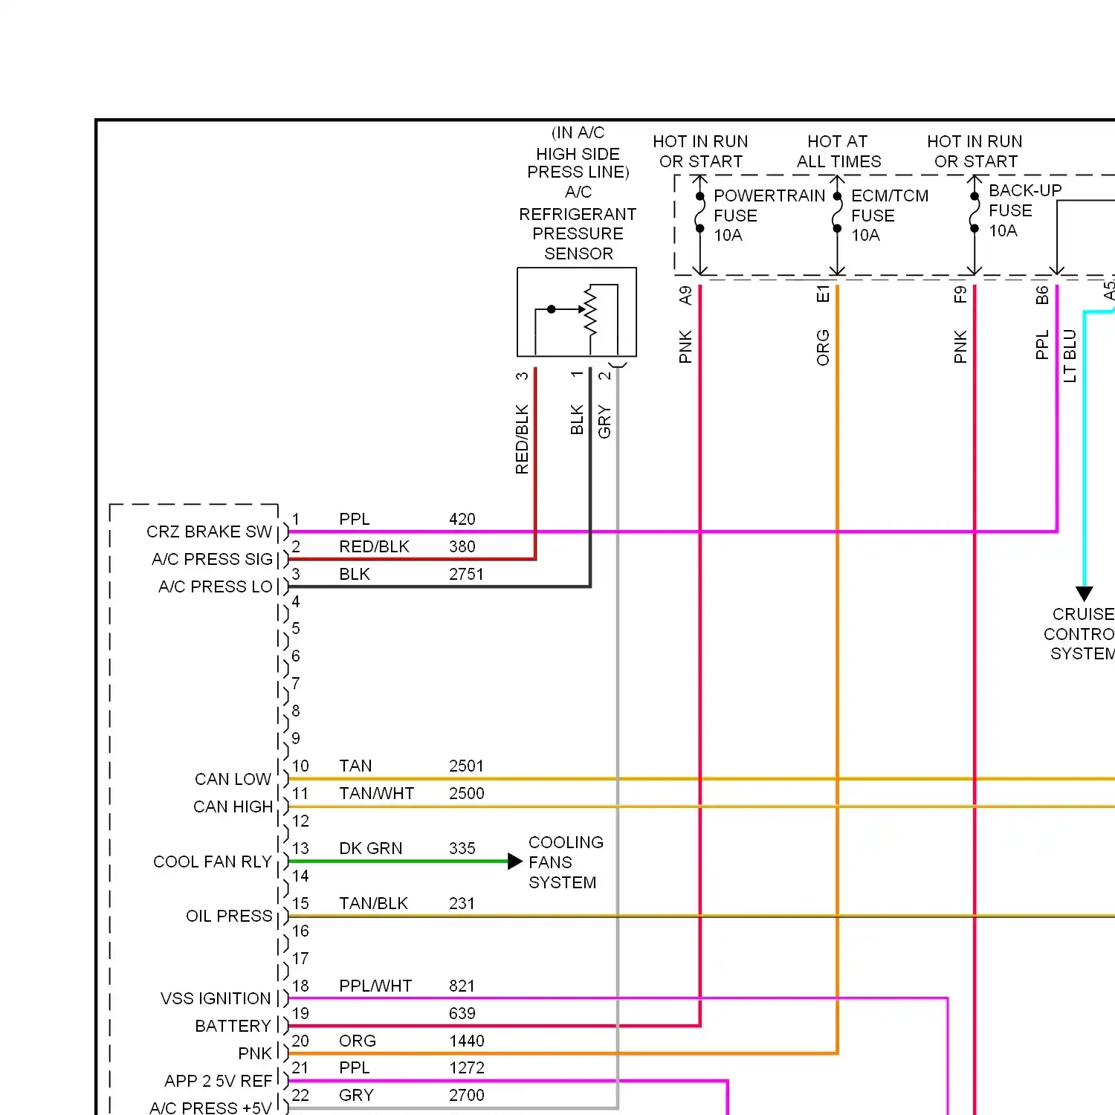
Task: Click the vertical 'GRY' sensor wire label
Action: click(x=604, y=421)
